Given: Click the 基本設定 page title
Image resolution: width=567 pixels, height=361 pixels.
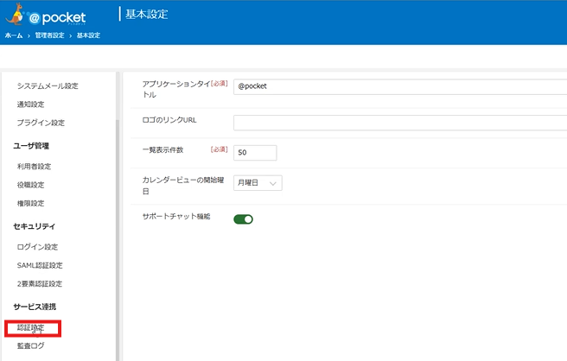Looking at the screenshot, I should coord(146,15).
